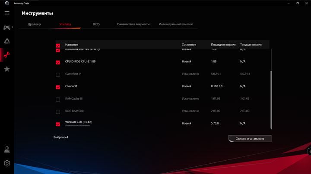
Task: Click the Текущая версия column header
Action: [x=251, y=45]
